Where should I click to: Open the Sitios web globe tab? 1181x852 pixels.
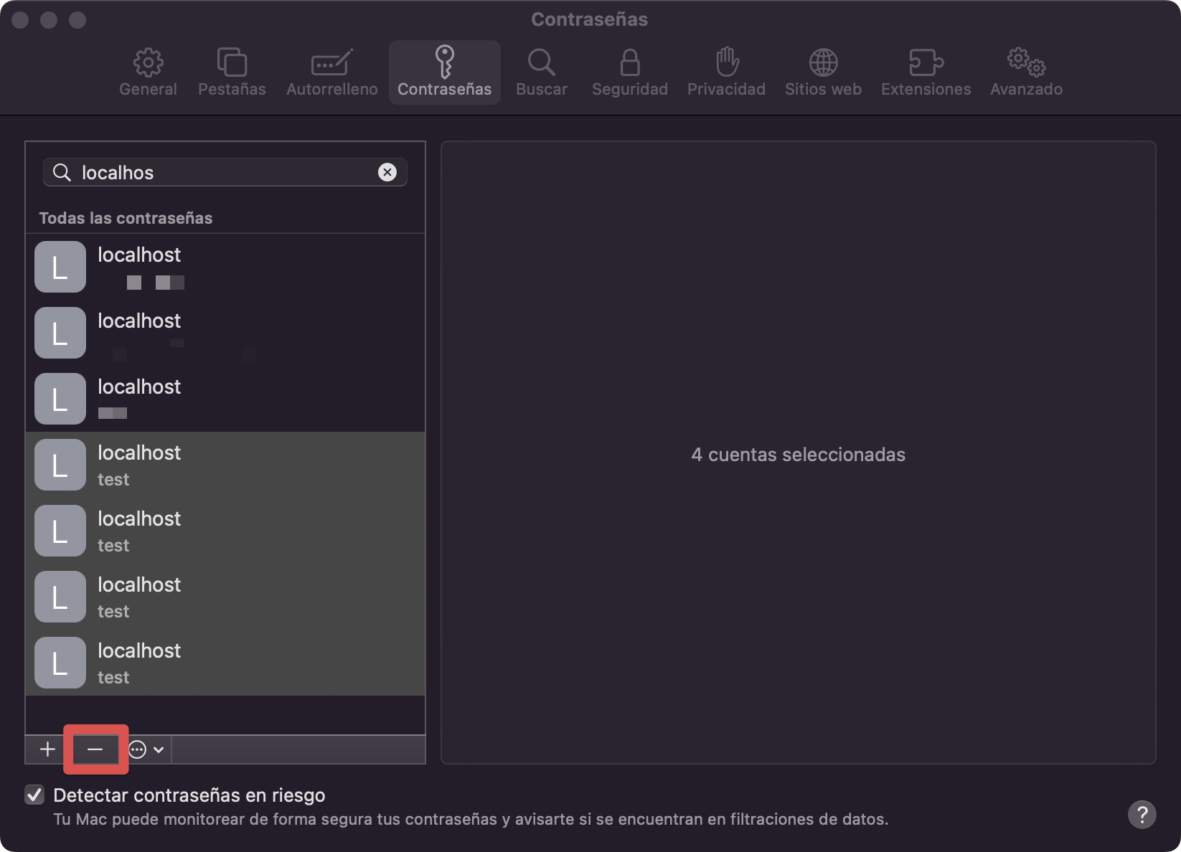point(823,72)
